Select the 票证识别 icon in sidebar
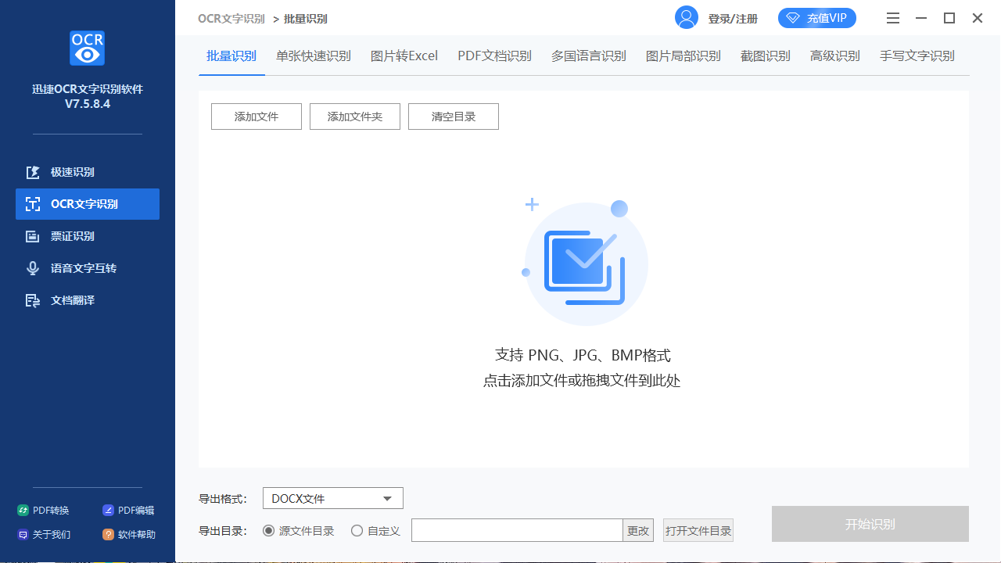The height and width of the screenshot is (563, 1001). [33, 236]
